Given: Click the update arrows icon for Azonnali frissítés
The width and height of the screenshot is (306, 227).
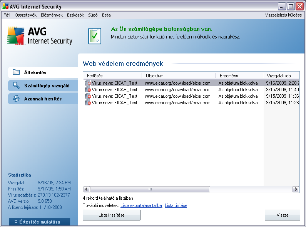Looking at the screenshot, I should [x=16, y=98].
